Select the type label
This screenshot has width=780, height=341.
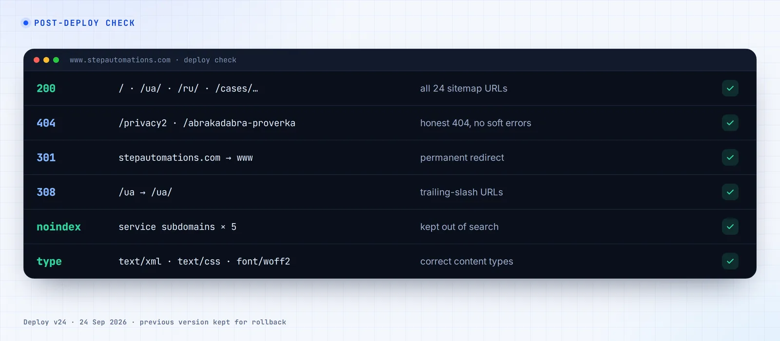tap(49, 262)
